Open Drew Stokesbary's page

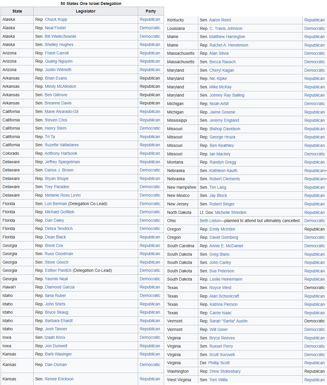point(225,371)
